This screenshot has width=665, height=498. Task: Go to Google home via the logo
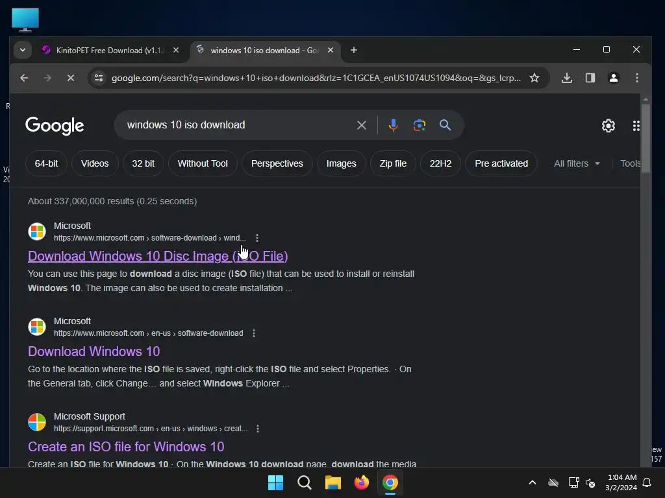55,126
